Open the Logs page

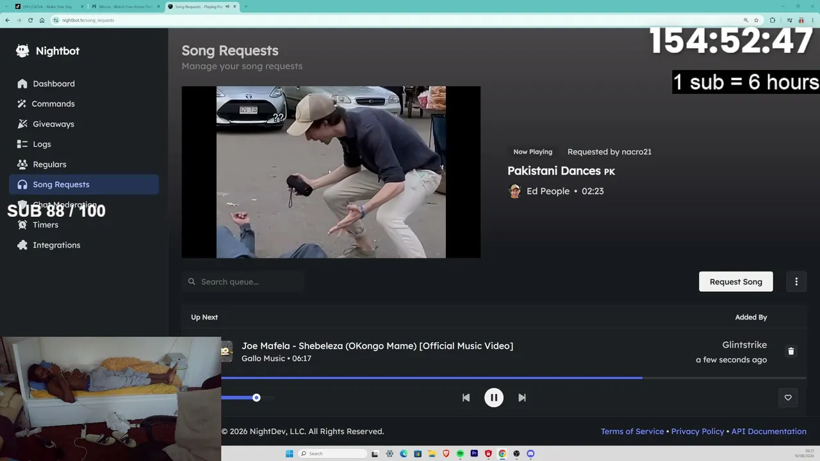pyautogui.click(x=84, y=144)
